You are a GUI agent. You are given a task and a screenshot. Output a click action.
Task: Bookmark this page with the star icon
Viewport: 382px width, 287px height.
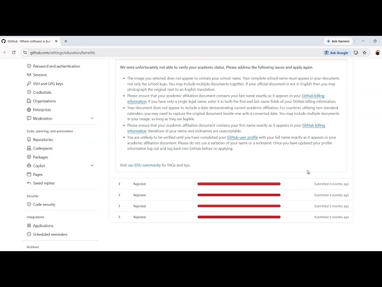[365, 53]
